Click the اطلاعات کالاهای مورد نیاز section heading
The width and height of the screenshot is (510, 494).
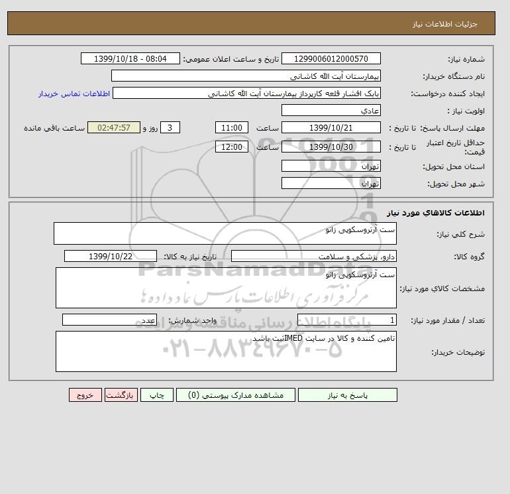point(436,213)
